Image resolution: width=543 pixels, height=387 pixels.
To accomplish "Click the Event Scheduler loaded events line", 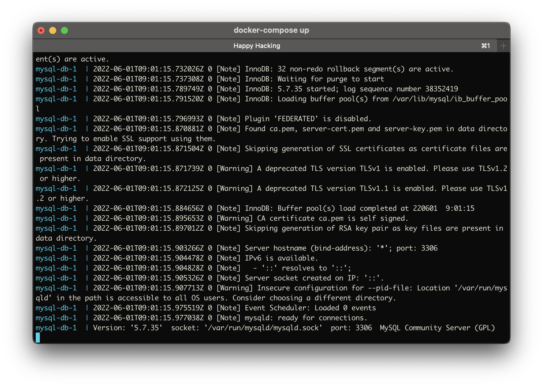I will pyautogui.click(x=310, y=308).
